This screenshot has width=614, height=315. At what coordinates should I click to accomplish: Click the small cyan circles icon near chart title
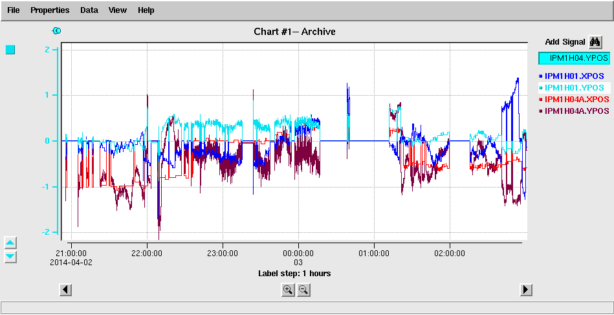[x=57, y=31]
